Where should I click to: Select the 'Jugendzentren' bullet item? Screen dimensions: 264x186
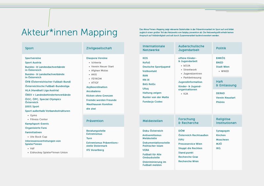point(193,74)
